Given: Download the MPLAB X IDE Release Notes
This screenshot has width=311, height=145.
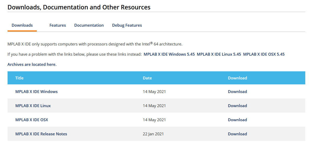Looking at the screenshot, I should click(x=237, y=134).
